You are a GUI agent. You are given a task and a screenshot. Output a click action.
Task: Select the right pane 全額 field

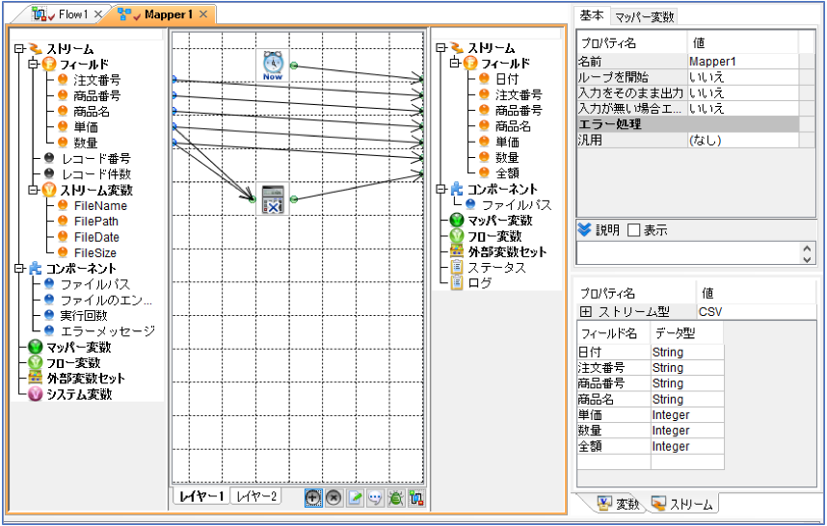pos(507,172)
